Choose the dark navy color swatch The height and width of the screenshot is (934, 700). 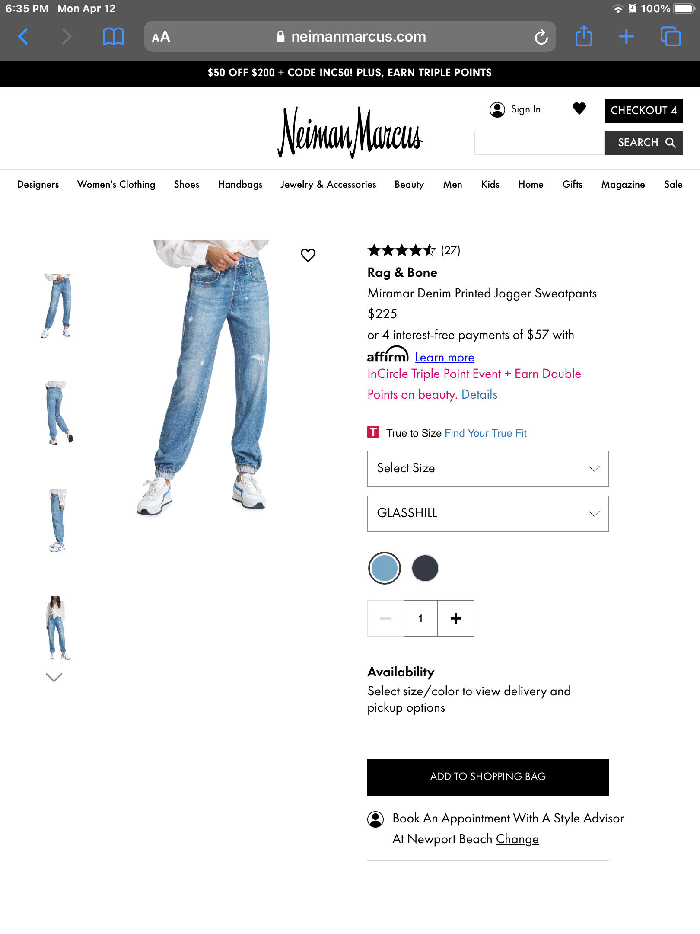(x=425, y=568)
